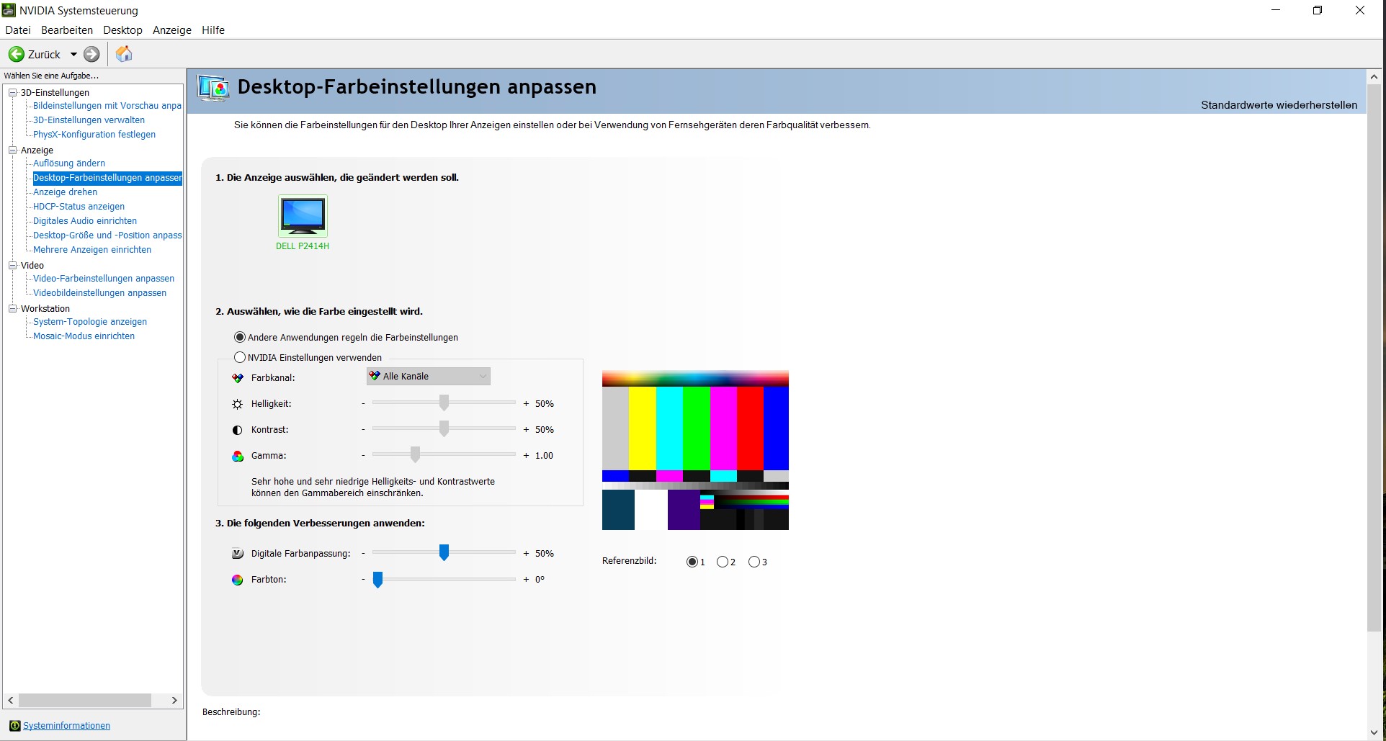The image size is (1386, 741).
Task: Click the Systeminformationen icon at bottom left
Action: click(15, 725)
